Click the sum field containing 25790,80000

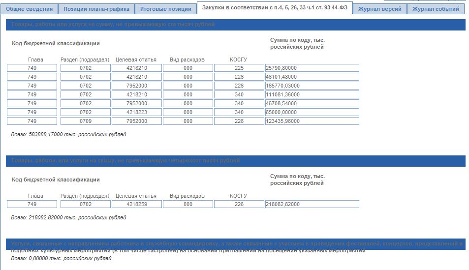pyautogui.click(x=312, y=68)
